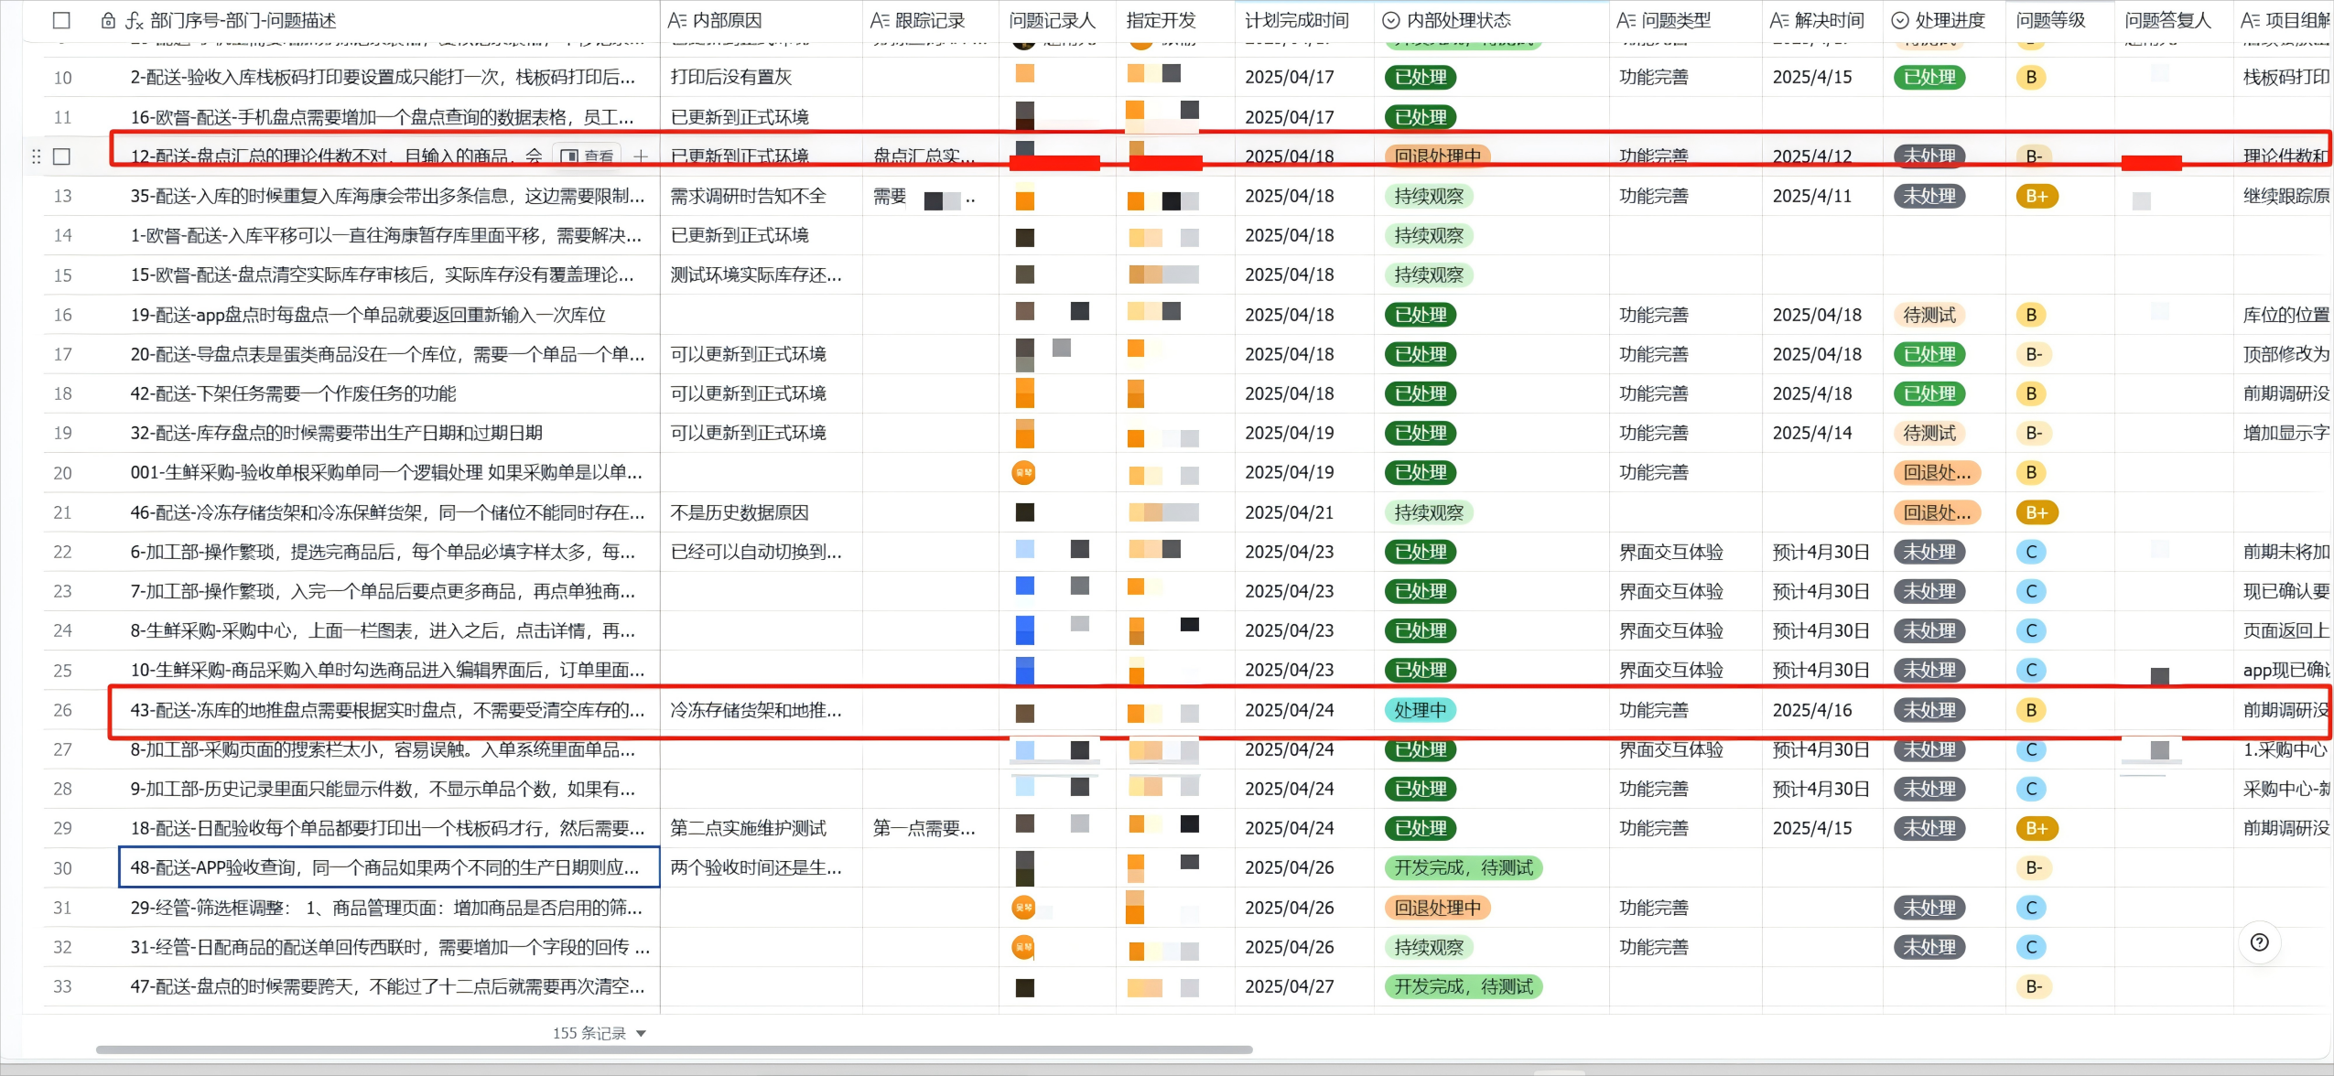Click the horizontal scrollbar at the bottom

[674, 1049]
